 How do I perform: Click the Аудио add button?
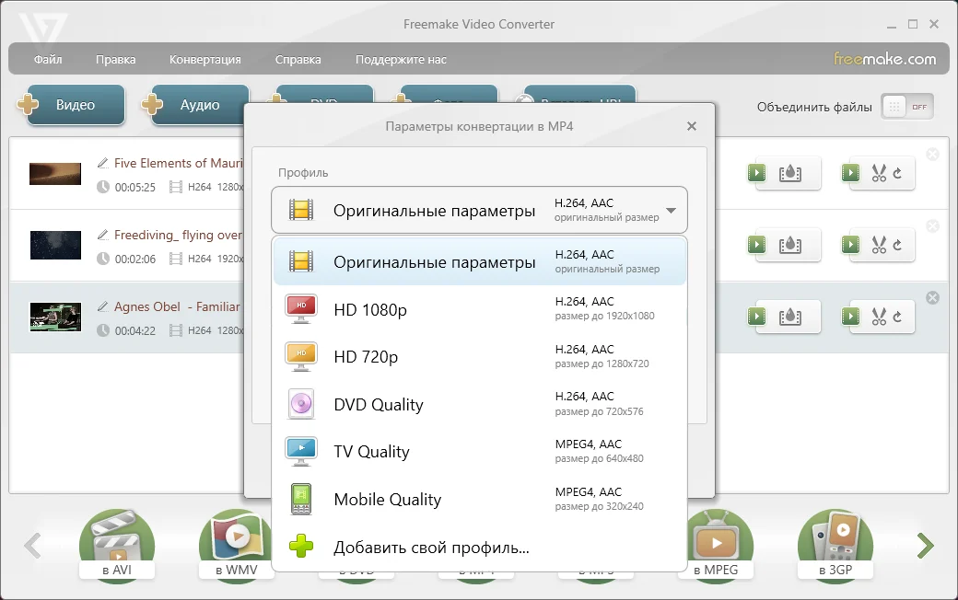click(x=197, y=105)
